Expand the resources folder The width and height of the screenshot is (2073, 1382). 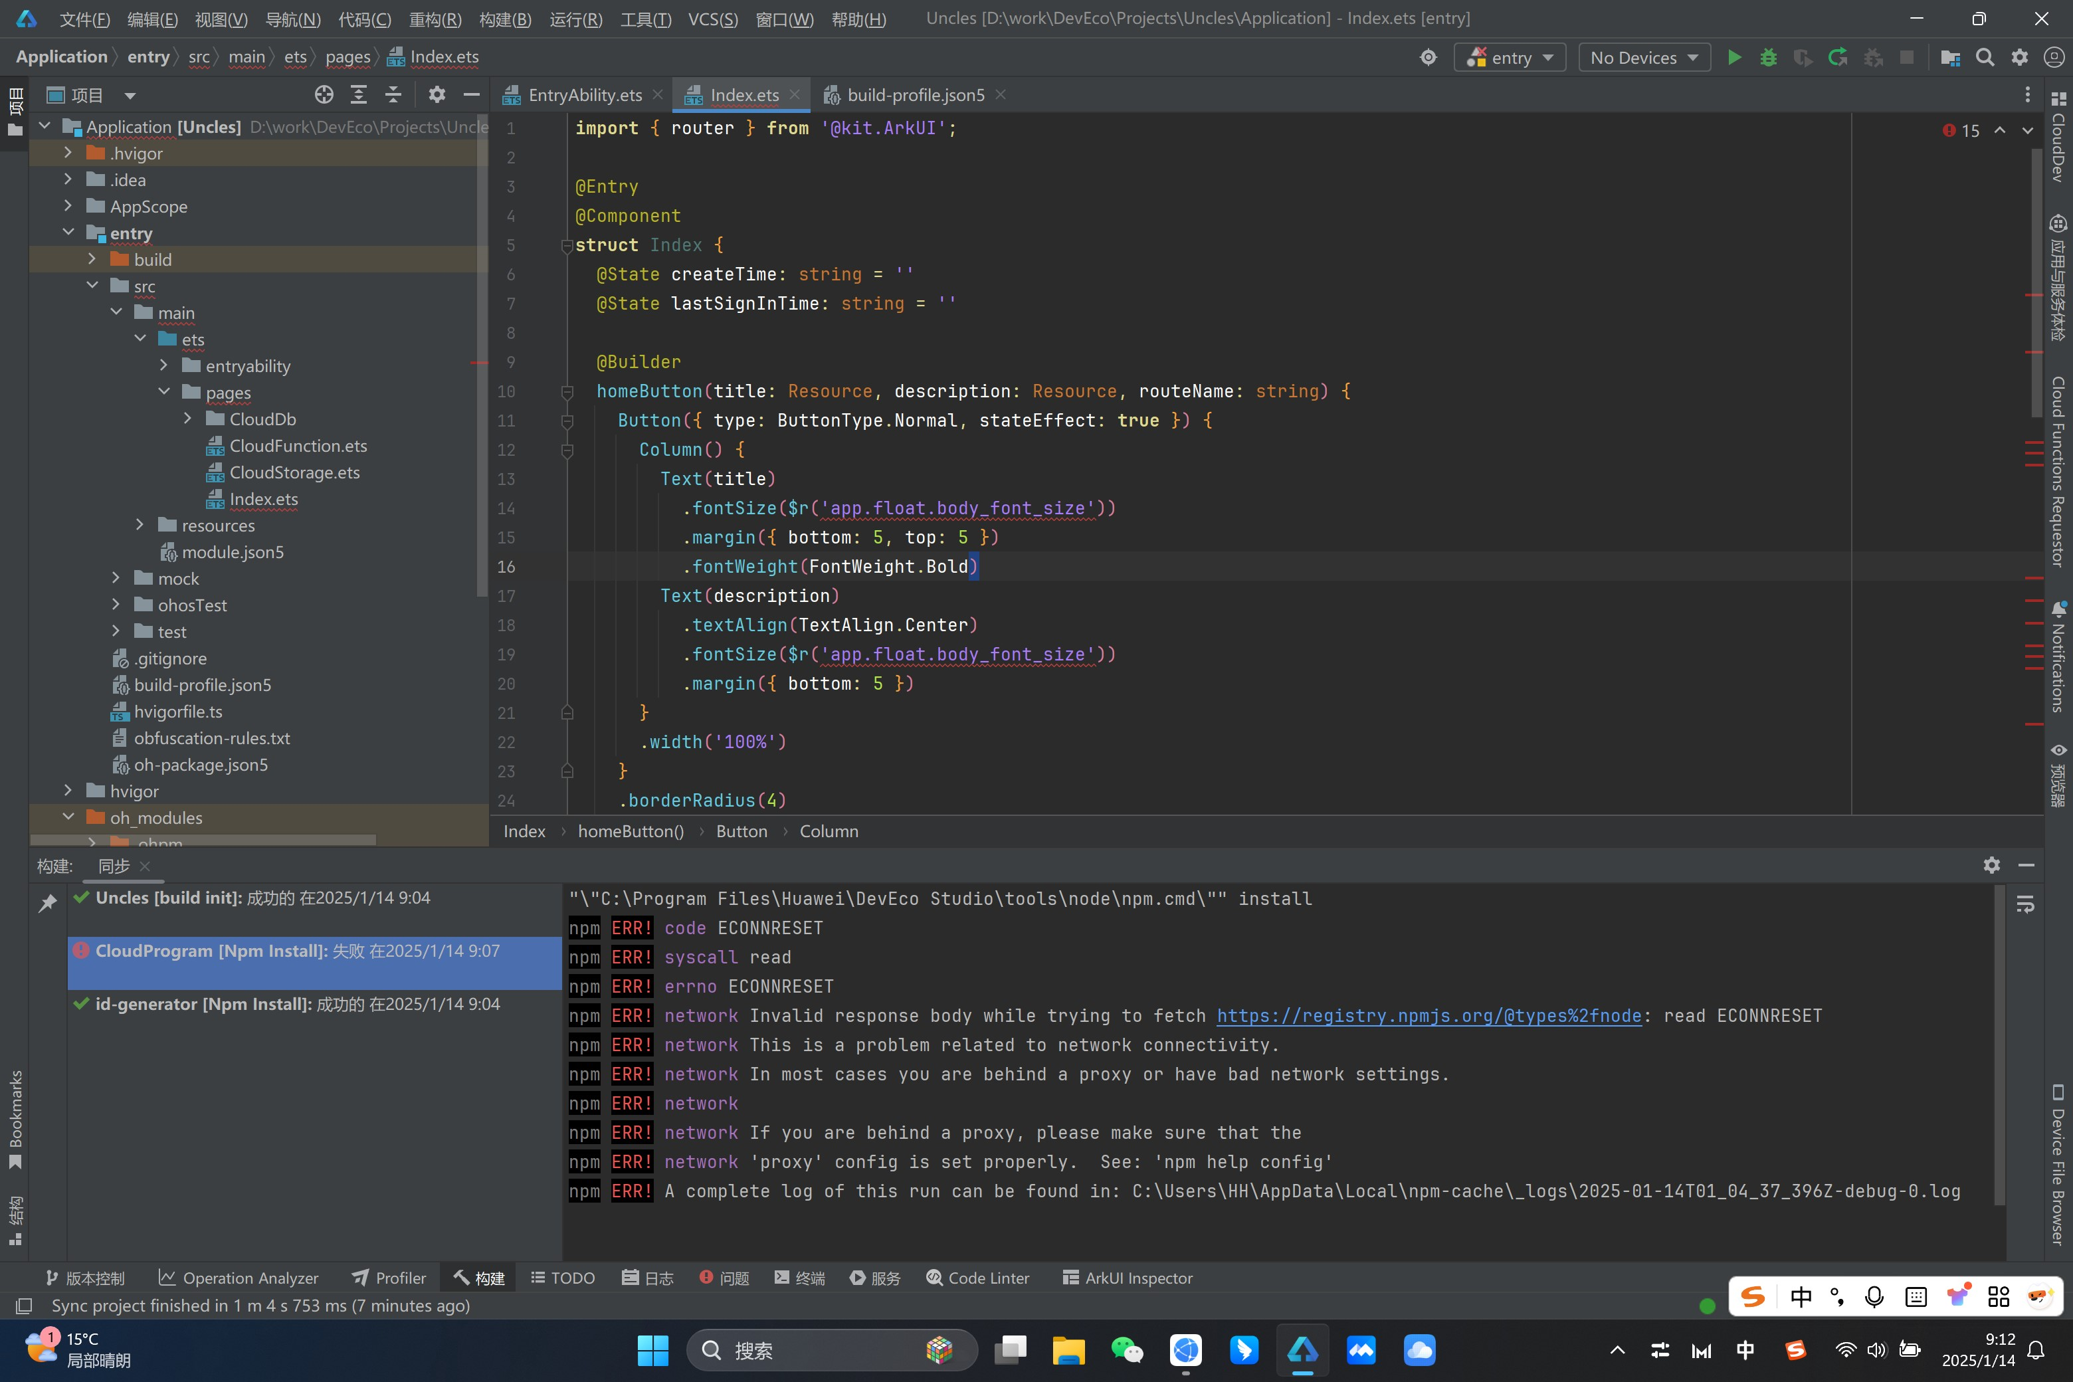click(x=140, y=524)
